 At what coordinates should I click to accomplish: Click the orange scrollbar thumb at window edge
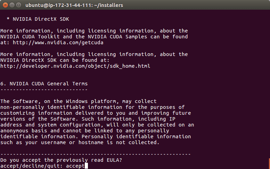point(269,163)
